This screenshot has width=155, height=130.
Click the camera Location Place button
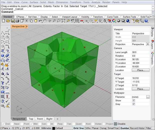point(140,70)
